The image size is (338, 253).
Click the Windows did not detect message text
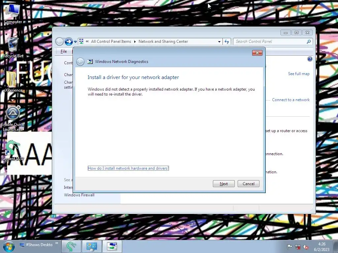tap(171, 92)
